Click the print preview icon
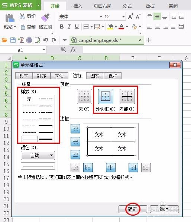The width and height of the screenshot is (191, 222). pos(38,40)
